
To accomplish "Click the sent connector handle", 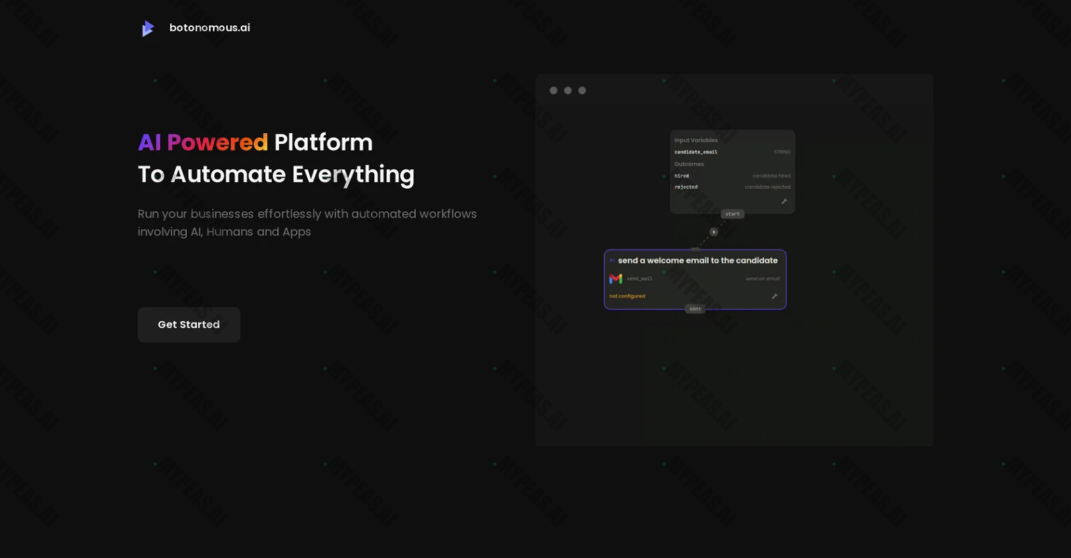I will [x=695, y=309].
